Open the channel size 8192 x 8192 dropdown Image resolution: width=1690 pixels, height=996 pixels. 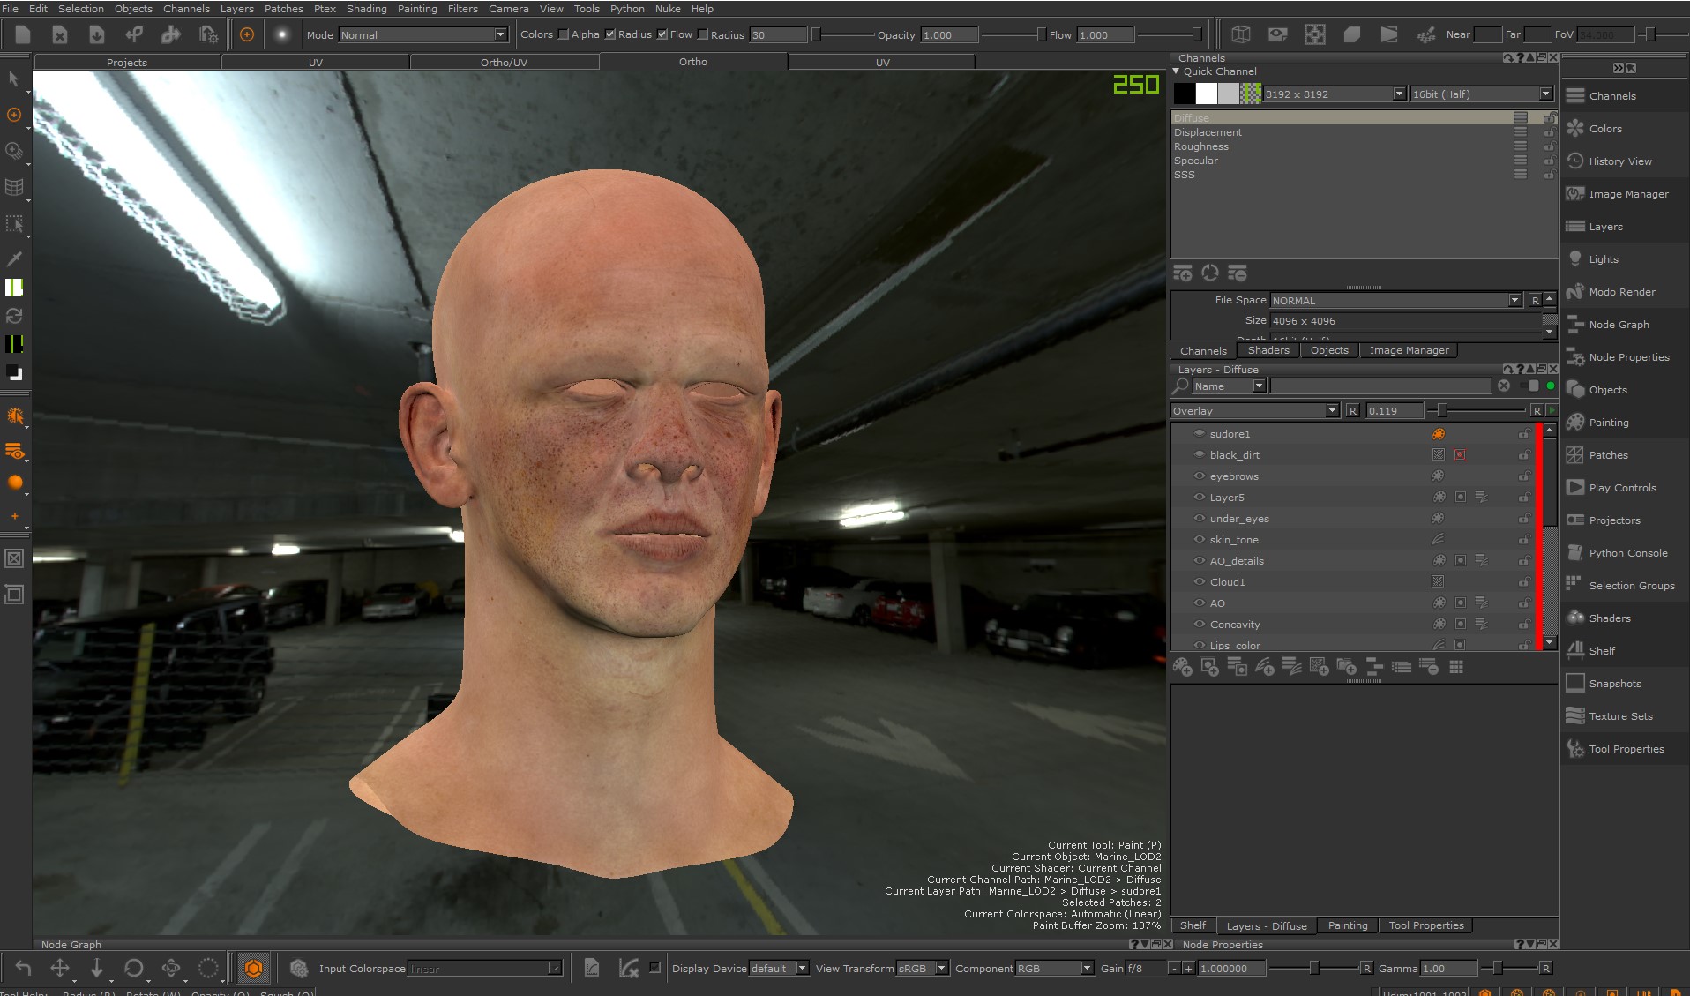pos(1334,94)
